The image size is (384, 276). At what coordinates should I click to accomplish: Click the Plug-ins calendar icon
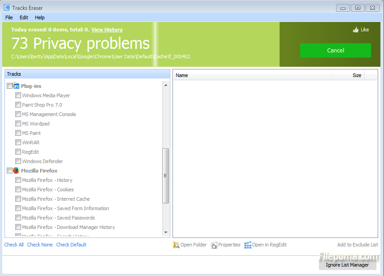16,86
